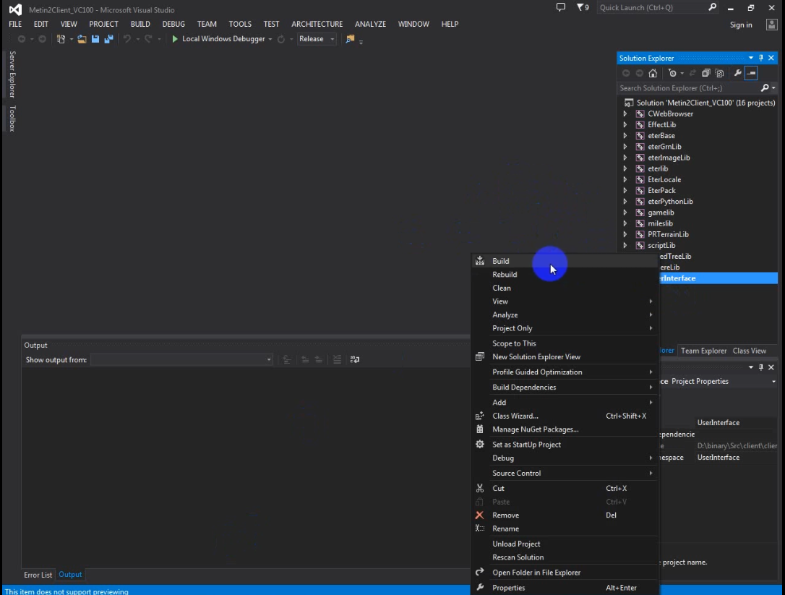Click the pin icon on Solution Explorer header
Screen dimensions: 785x595
coord(761,58)
